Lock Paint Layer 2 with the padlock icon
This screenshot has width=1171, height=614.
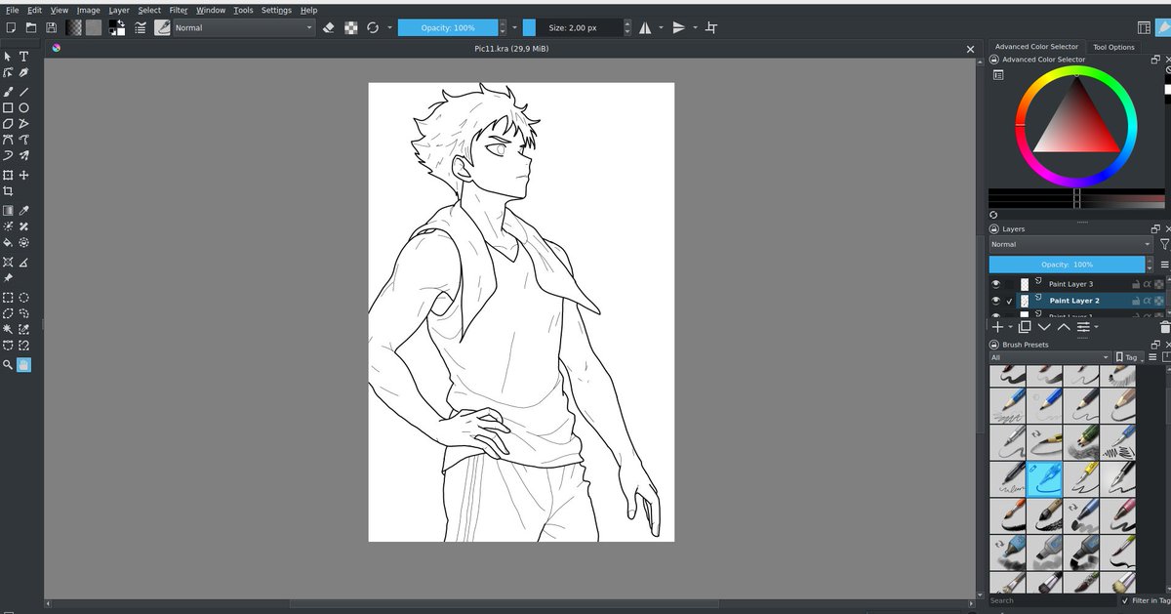1137,301
